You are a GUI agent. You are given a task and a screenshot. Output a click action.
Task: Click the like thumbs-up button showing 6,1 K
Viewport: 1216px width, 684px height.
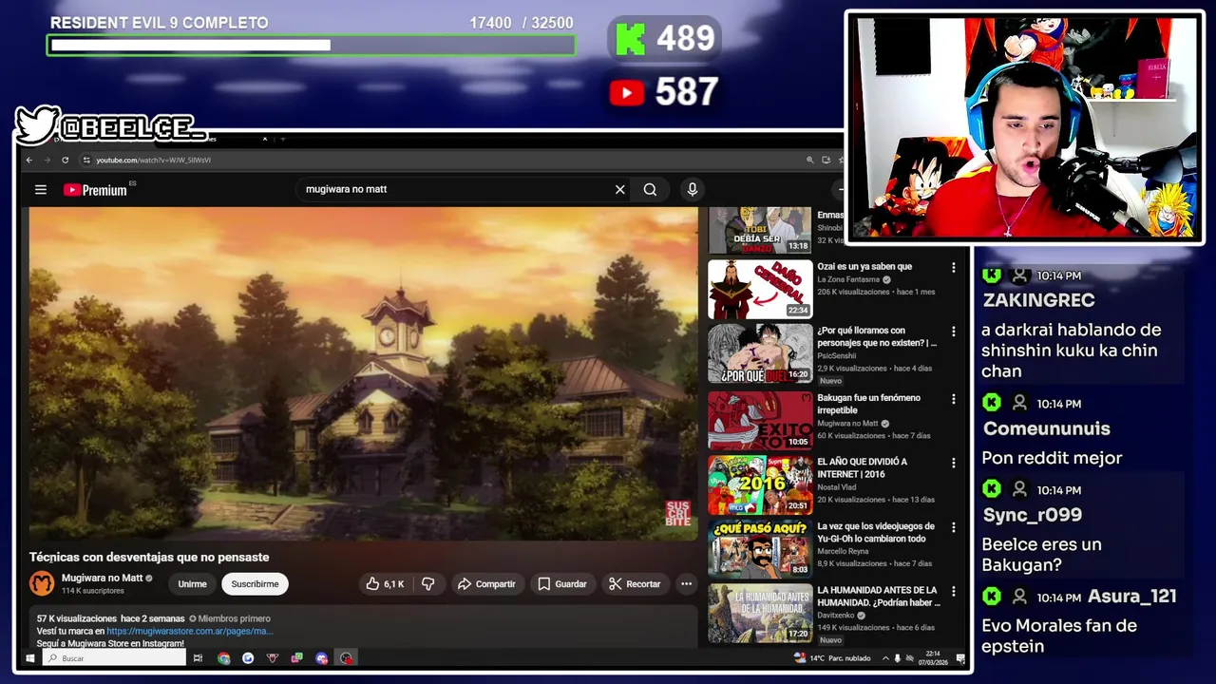click(385, 584)
